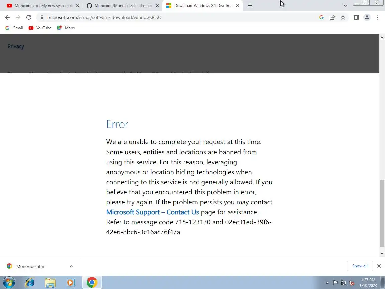Launch Internet Explorer from the taskbar
Image resolution: width=385 pixels, height=289 pixels.
[x=30, y=283]
